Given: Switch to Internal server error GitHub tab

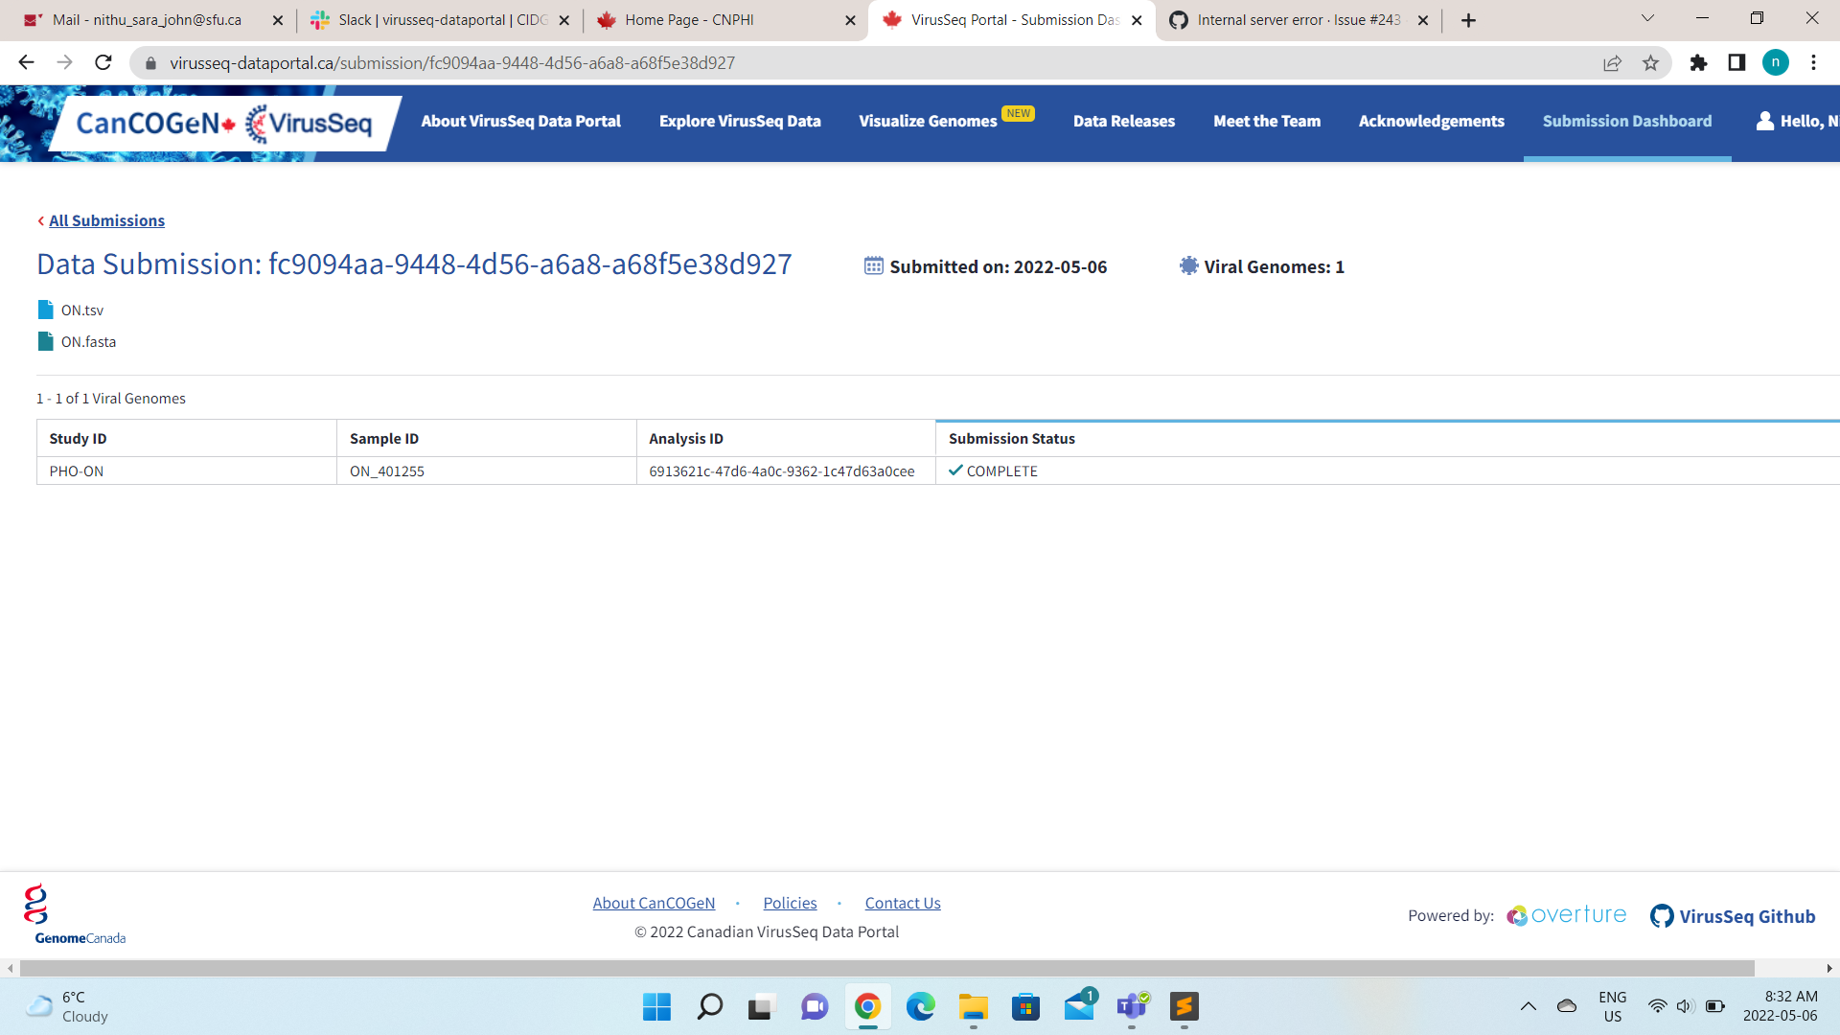Looking at the screenshot, I should point(1298,20).
